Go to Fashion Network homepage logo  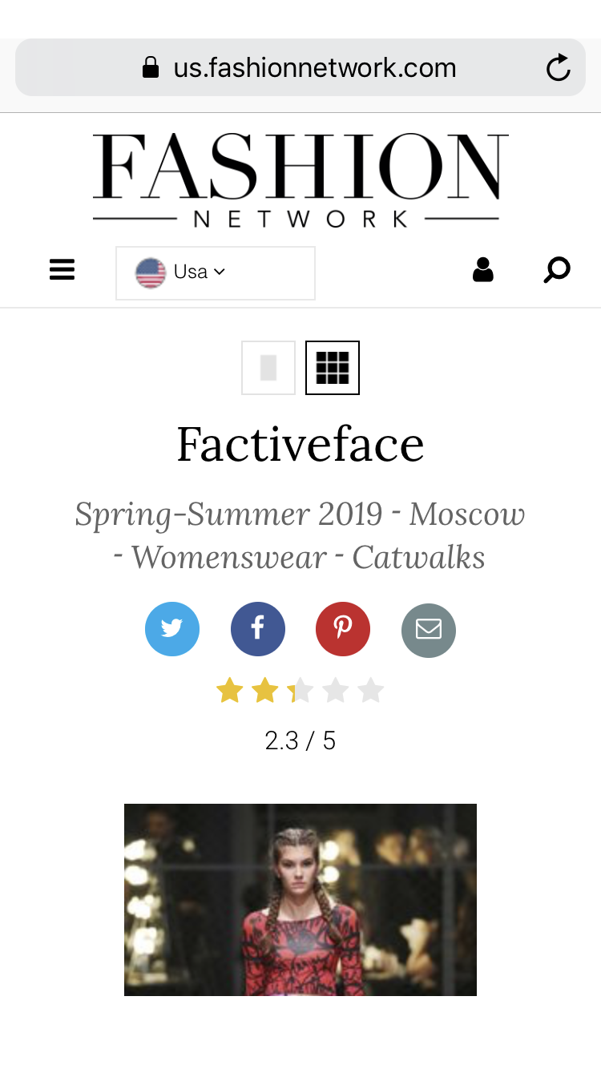pyautogui.click(x=300, y=180)
